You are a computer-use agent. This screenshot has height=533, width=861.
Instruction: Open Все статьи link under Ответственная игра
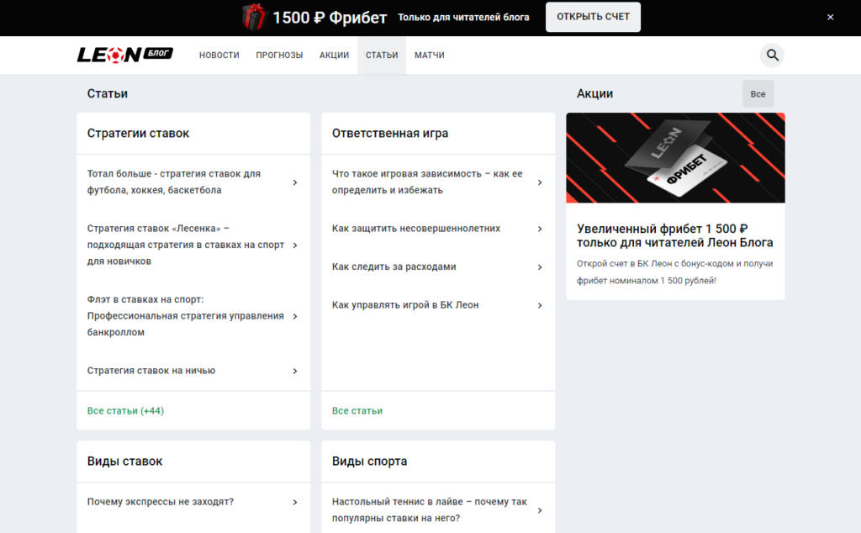(x=357, y=410)
